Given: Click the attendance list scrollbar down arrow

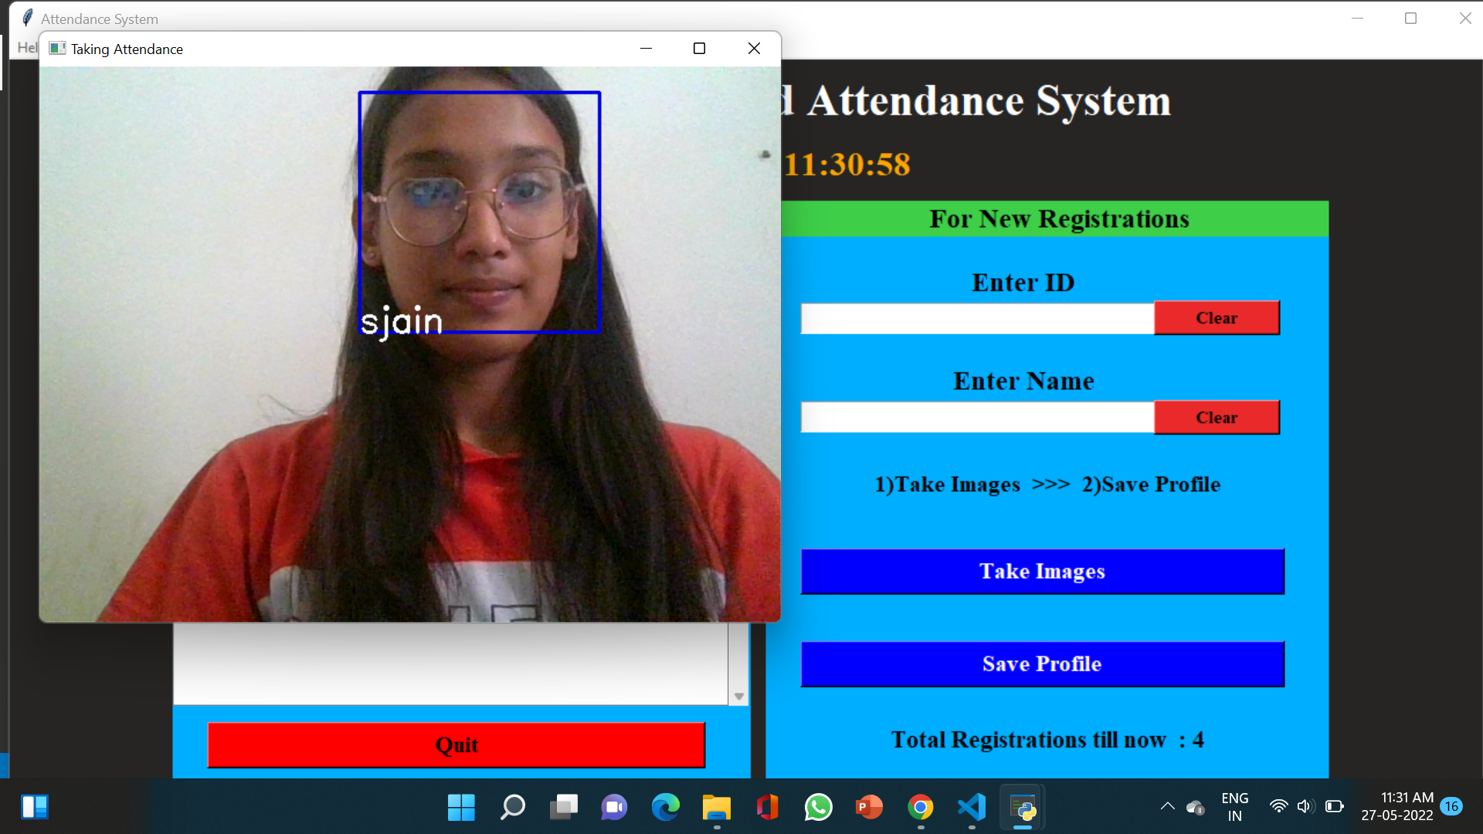Looking at the screenshot, I should pyautogui.click(x=739, y=697).
